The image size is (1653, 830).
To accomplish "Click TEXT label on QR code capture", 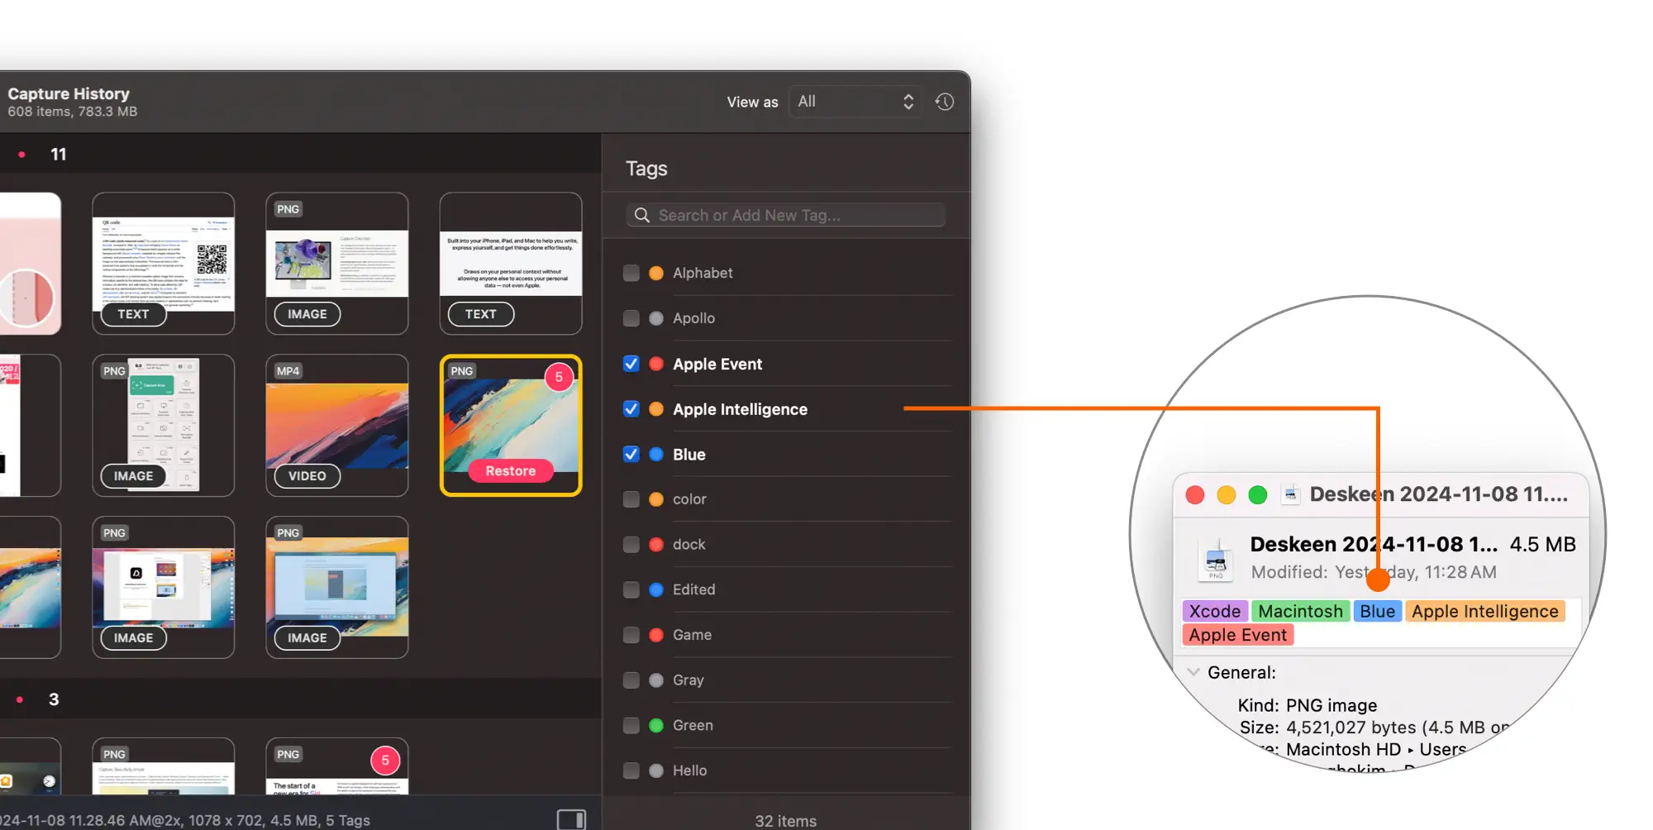I will (x=133, y=314).
